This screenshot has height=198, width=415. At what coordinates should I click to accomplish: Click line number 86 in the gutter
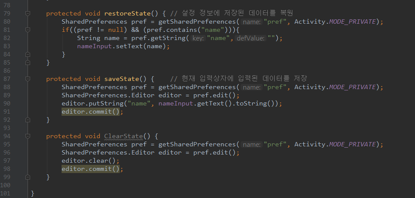6,71
